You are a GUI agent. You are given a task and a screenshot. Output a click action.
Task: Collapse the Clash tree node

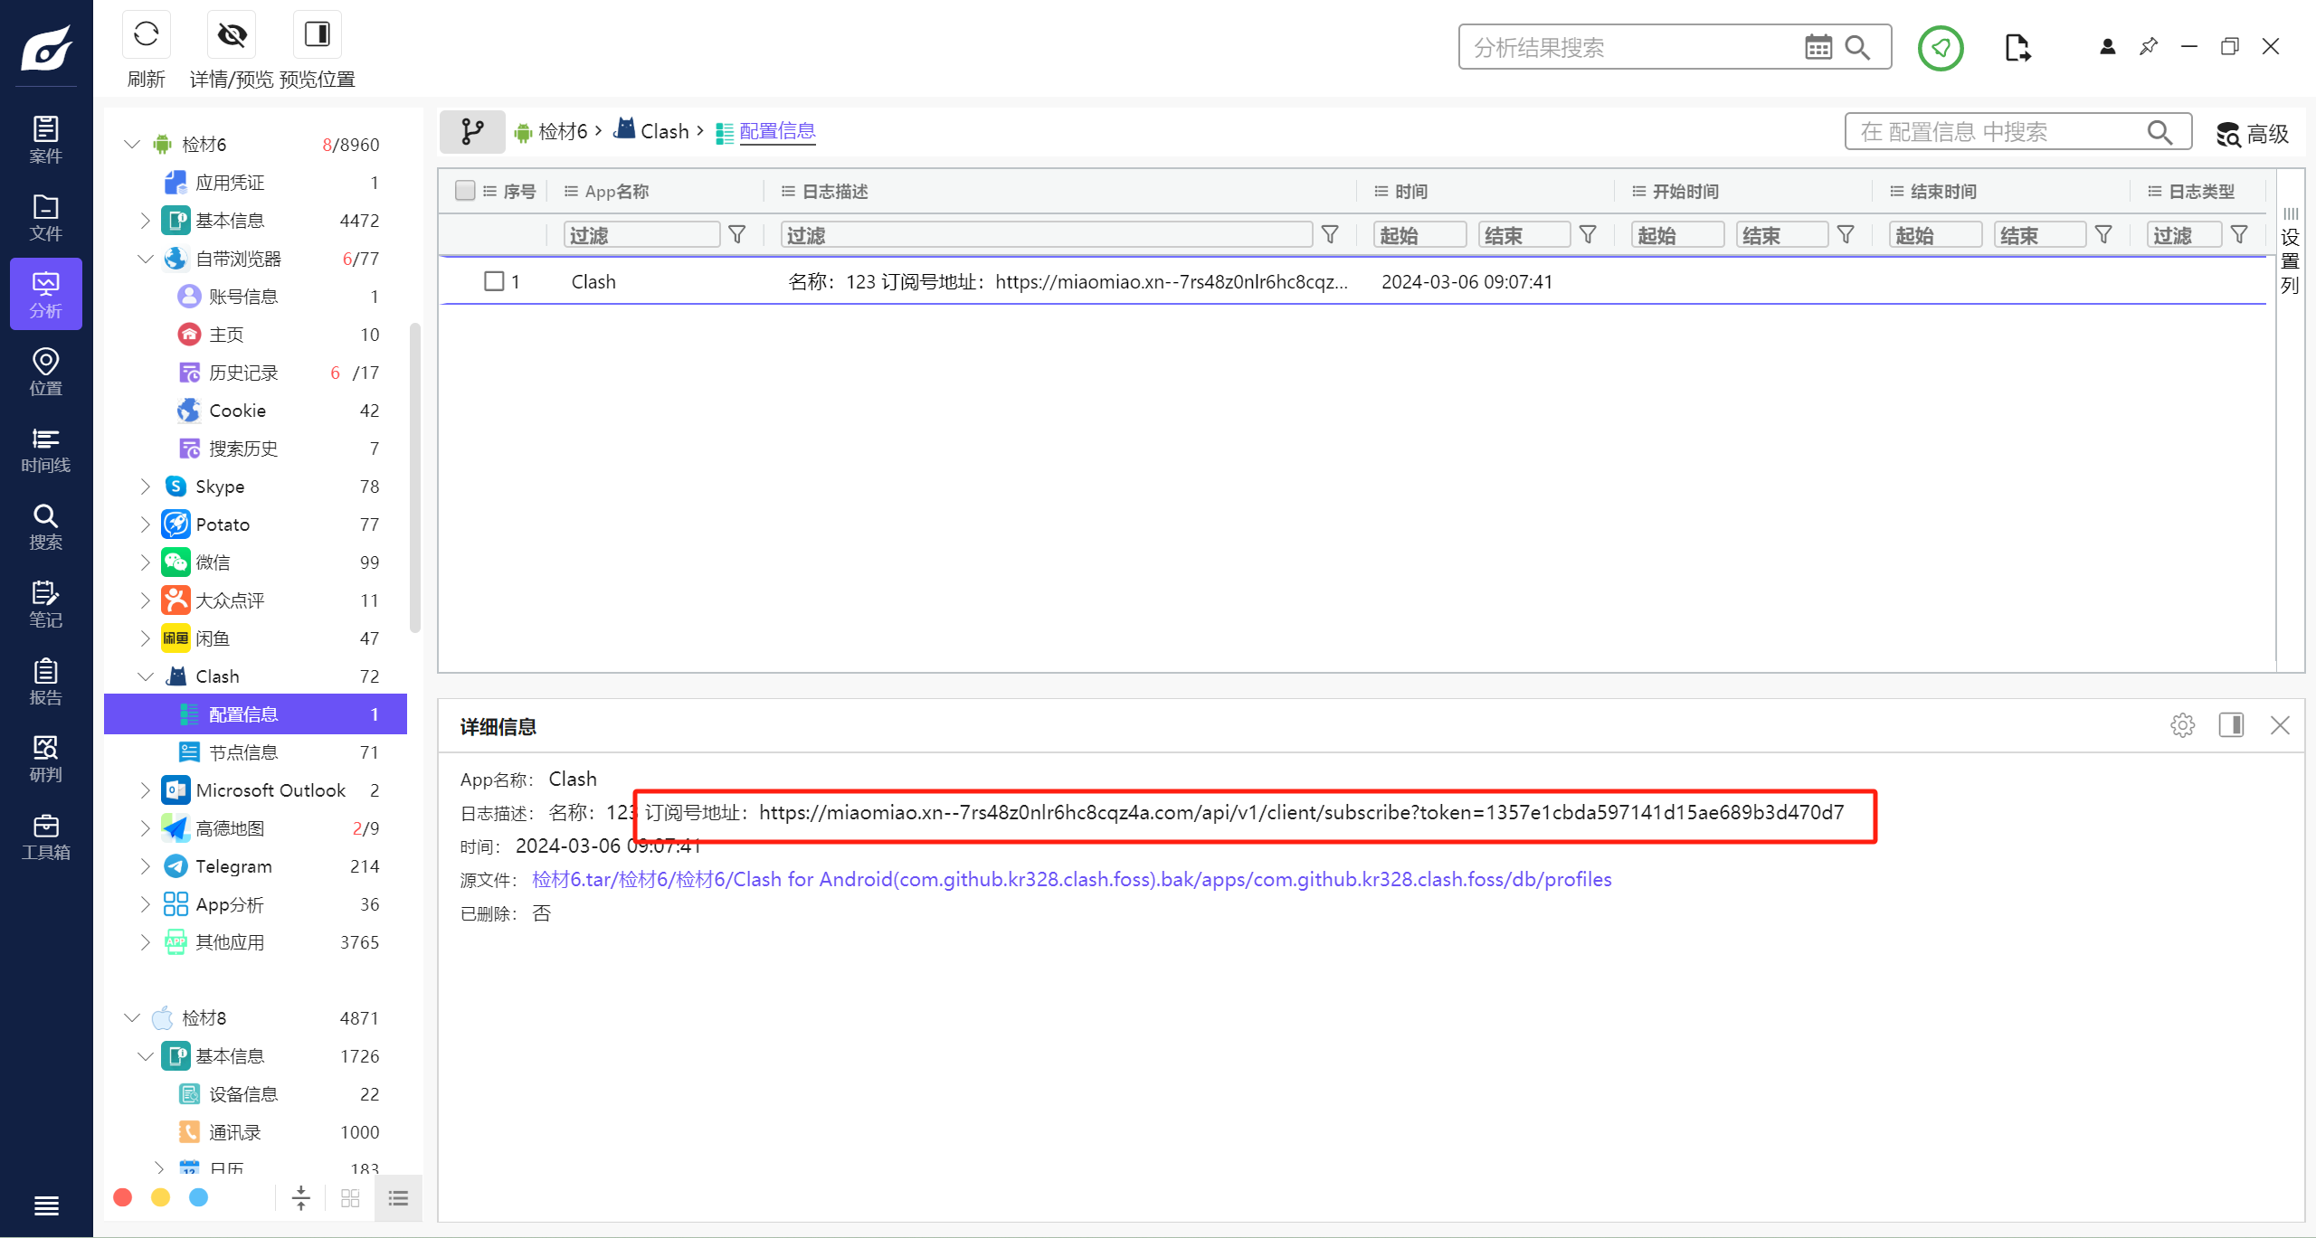145,676
